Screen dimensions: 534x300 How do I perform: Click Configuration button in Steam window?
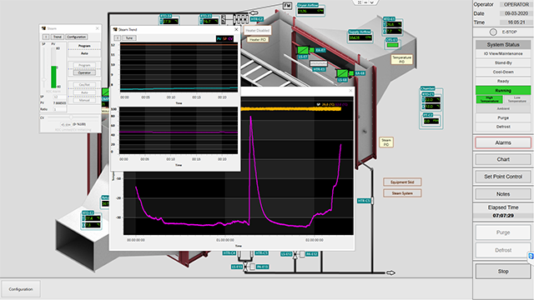76,37
